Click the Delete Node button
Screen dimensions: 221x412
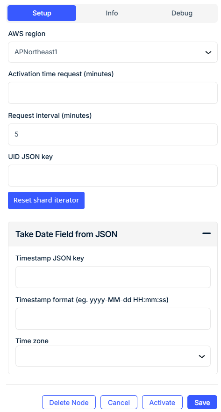(x=69, y=402)
